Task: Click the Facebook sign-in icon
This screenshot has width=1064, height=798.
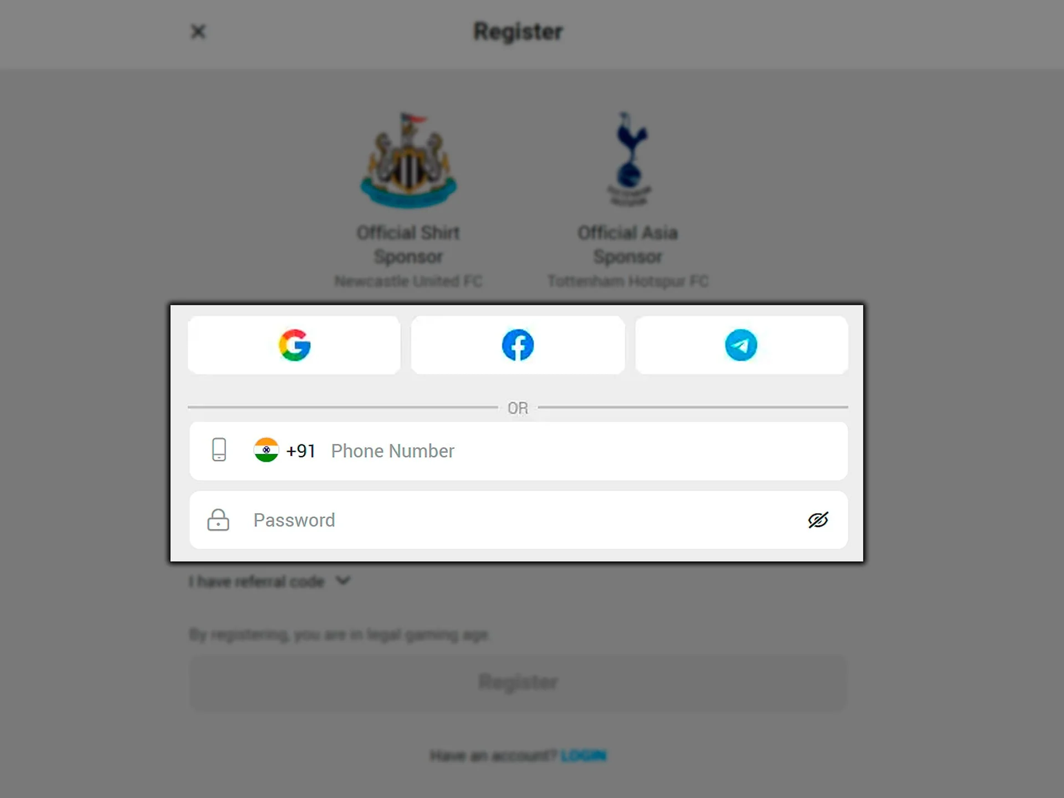Action: pos(517,345)
